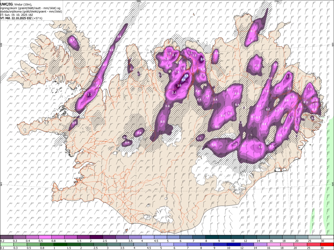Click the 'UWC/IG: Vindur (10m),' title text
The height and width of the screenshot is (250, 334).
coord(16,4)
